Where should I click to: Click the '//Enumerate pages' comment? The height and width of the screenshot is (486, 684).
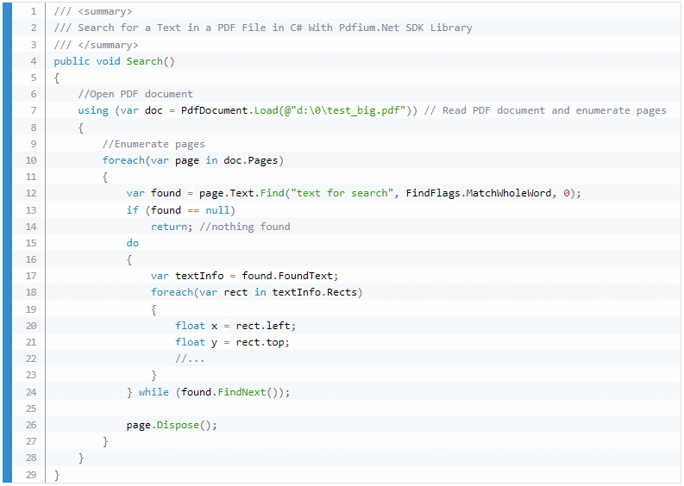(x=154, y=144)
